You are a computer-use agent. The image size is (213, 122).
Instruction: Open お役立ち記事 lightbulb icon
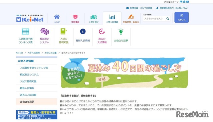121,31
